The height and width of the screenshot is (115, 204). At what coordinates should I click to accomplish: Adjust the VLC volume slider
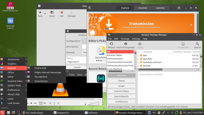pyautogui.click(x=94, y=104)
